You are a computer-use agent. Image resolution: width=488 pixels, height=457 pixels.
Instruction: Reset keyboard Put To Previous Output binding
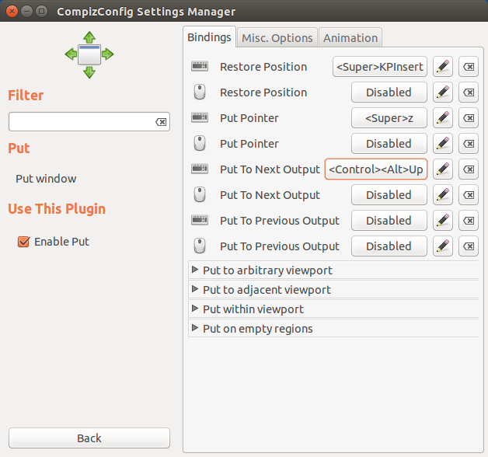[x=469, y=221]
